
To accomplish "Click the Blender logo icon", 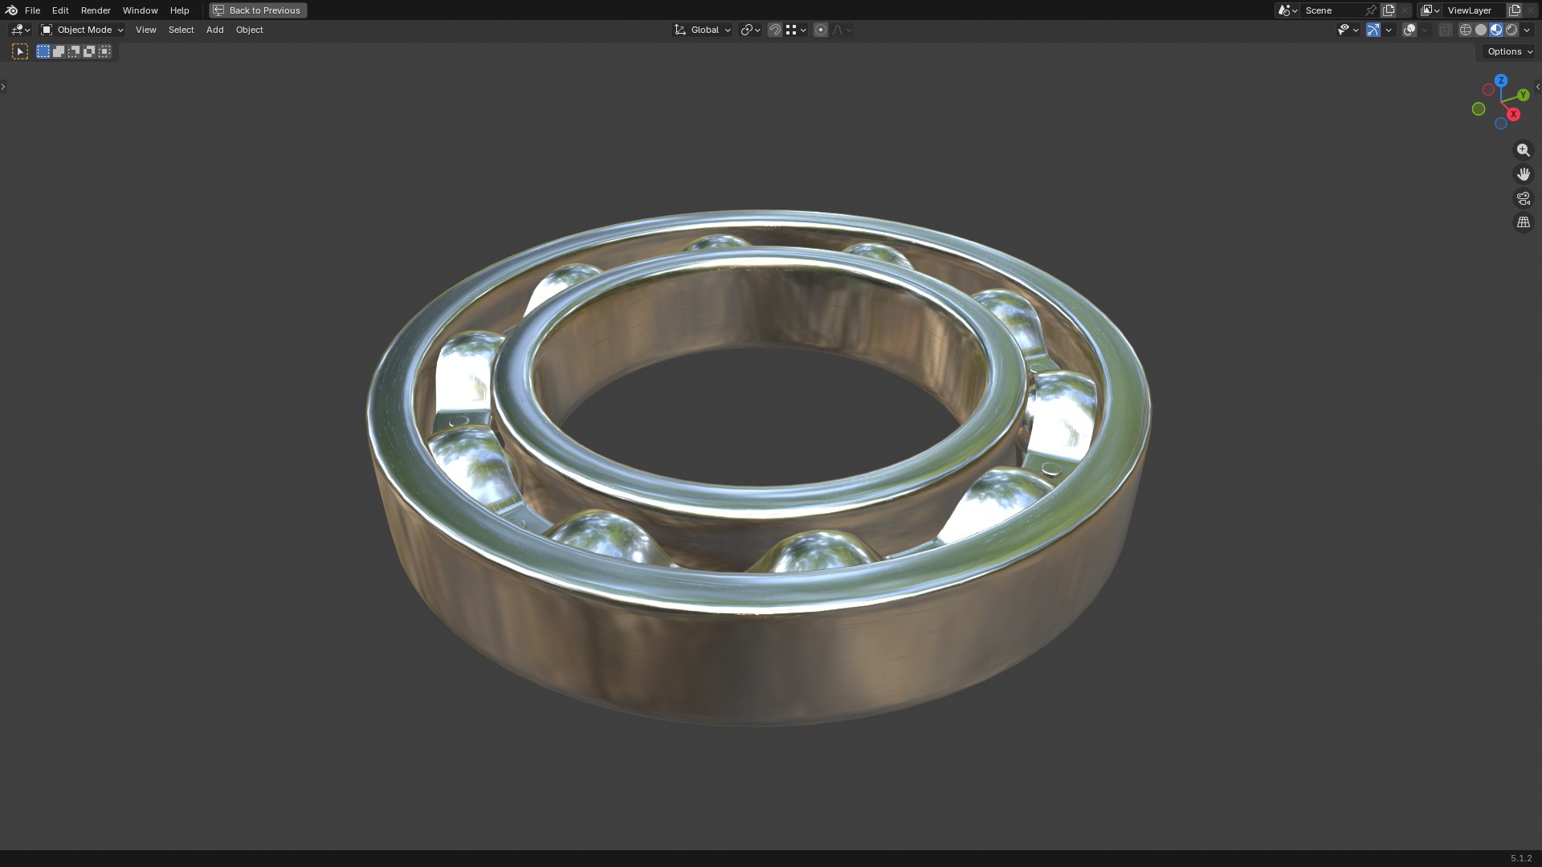I will pyautogui.click(x=10, y=10).
